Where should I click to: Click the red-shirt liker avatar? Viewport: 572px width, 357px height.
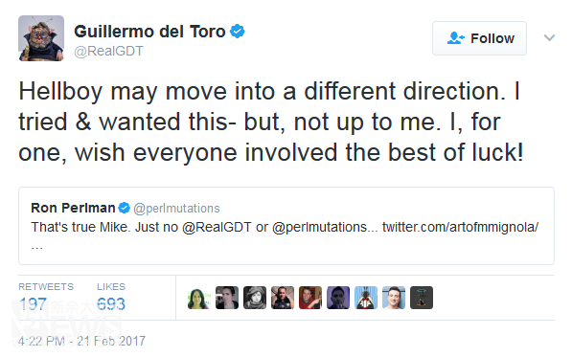tap(310, 298)
